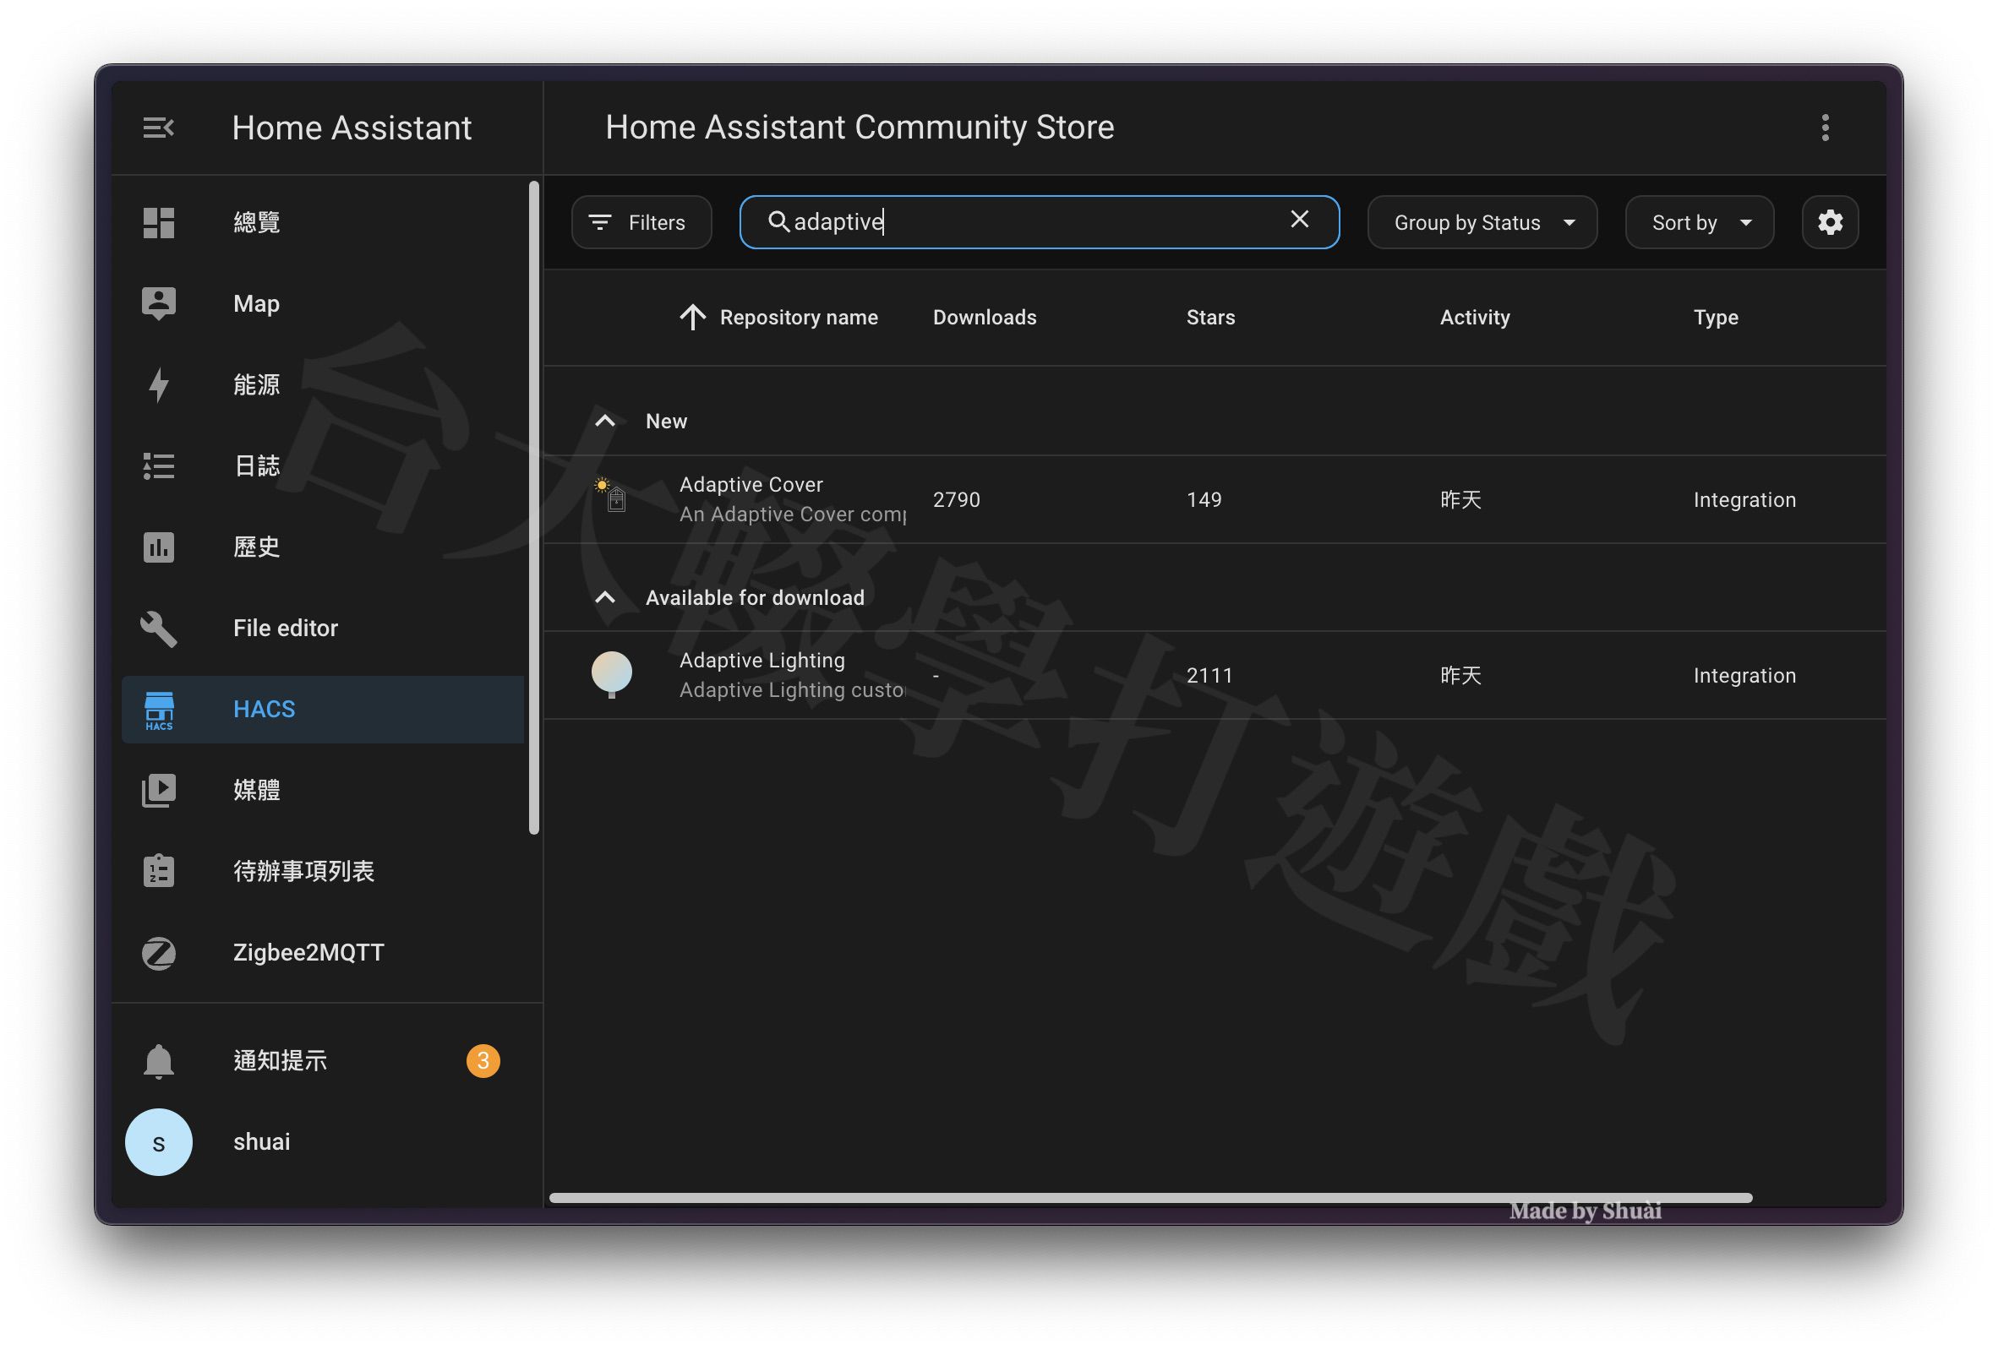Click Filters button

[x=639, y=221]
